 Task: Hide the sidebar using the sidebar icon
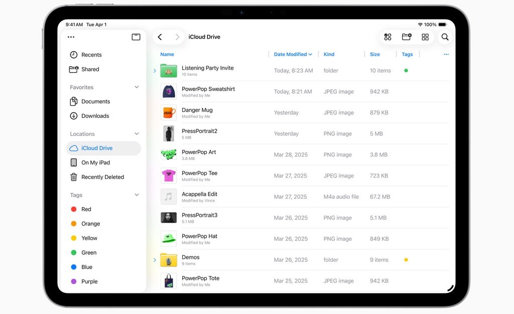point(136,37)
